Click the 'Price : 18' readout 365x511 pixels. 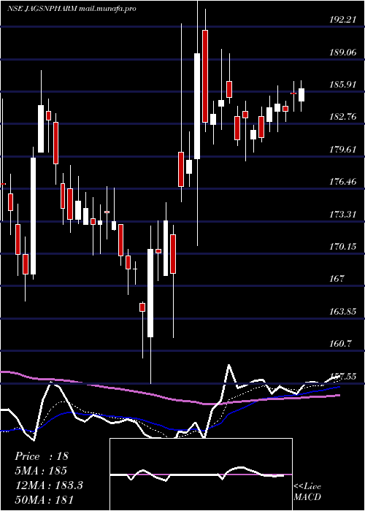(42, 456)
